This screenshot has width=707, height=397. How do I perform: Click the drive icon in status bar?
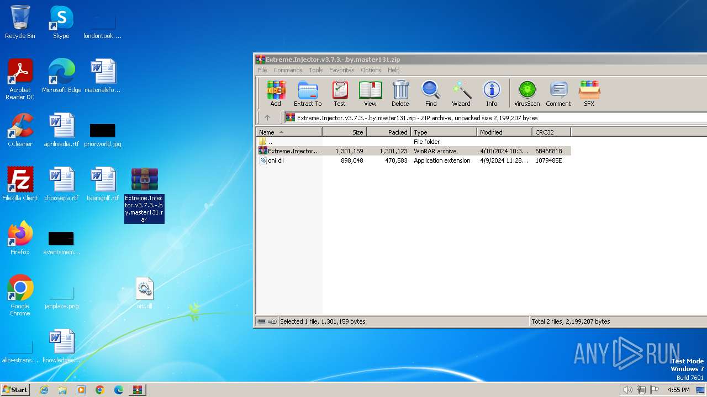point(262,321)
